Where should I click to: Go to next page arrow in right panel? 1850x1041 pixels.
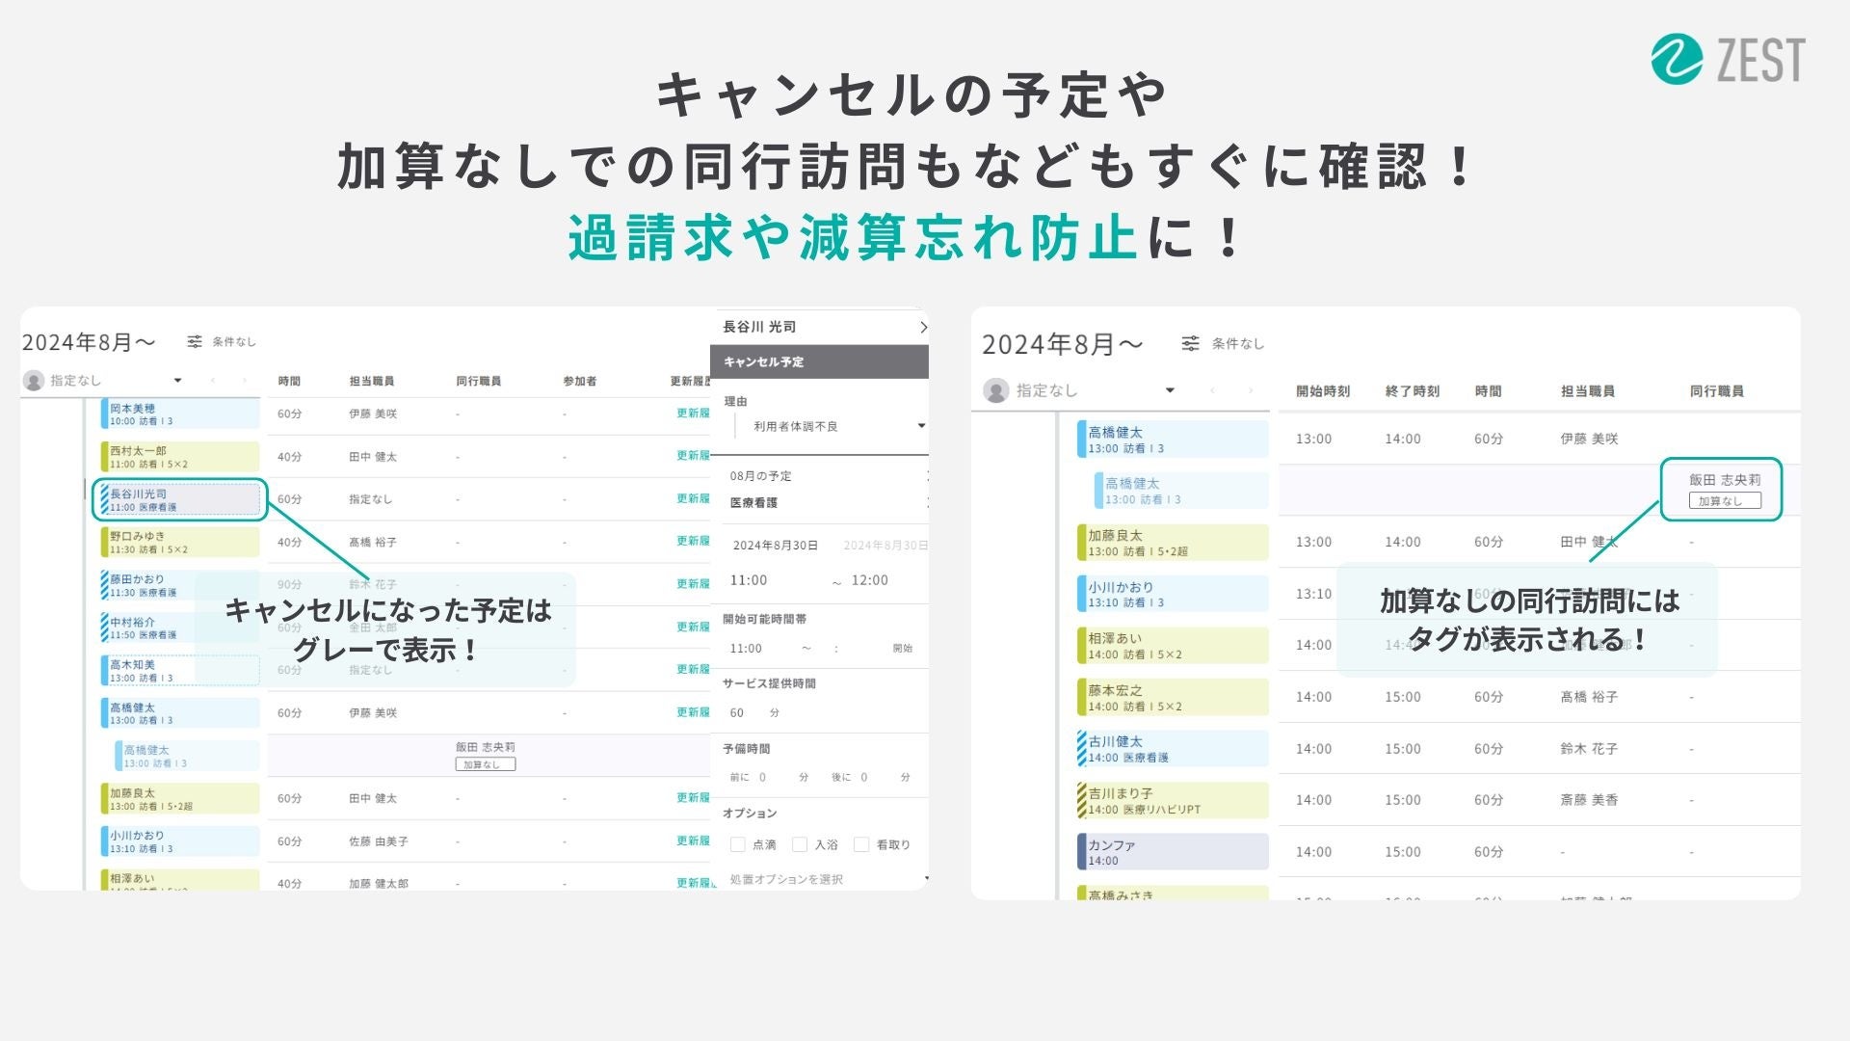[1251, 390]
